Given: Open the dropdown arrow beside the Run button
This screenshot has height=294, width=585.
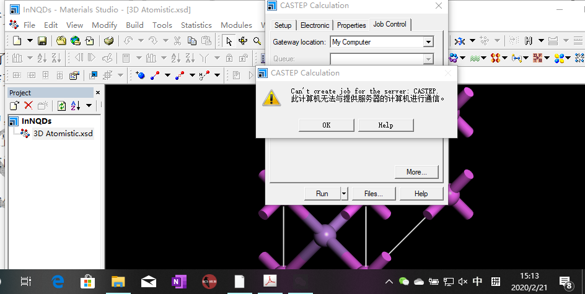Looking at the screenshot, I should [344, 194].
